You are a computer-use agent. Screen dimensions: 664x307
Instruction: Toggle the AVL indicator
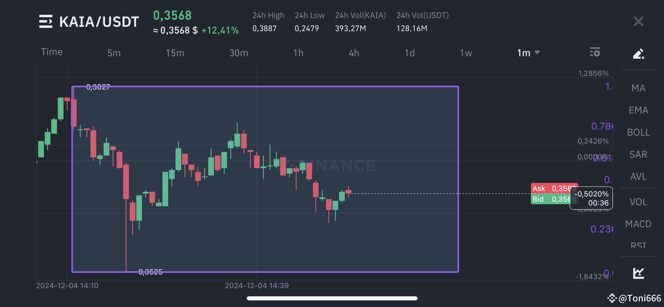tap(638, 176)
